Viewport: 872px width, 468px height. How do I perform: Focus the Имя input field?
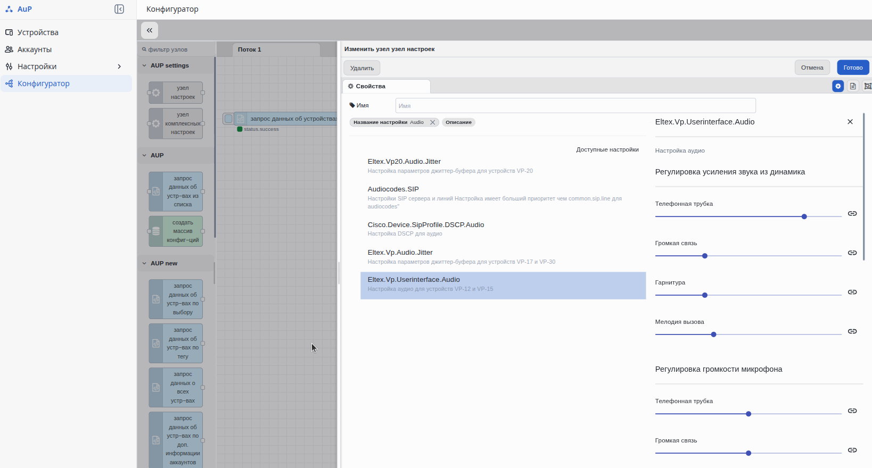575,105
